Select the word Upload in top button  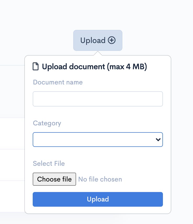(93, 40)
